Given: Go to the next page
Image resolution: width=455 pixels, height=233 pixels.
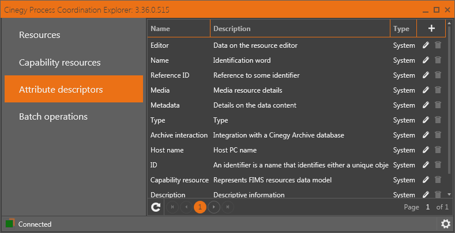Looking at the screenshot, I should tap(214, 207).
